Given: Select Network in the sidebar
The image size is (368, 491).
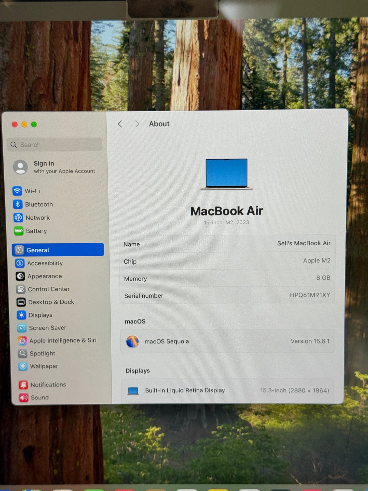Looking at the screenshot, I should pos(38,218).
